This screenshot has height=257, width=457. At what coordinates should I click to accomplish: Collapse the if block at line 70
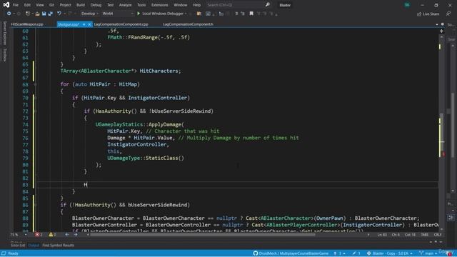(35, 98)
